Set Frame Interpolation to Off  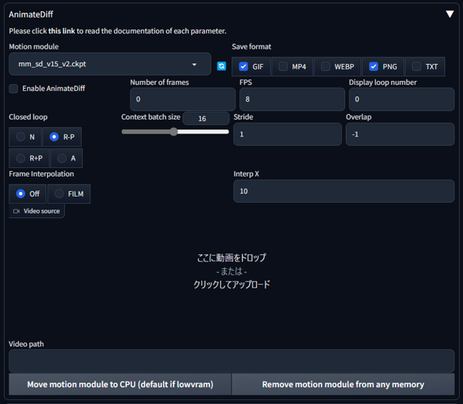pyautogui.click(x=28, y=194)
